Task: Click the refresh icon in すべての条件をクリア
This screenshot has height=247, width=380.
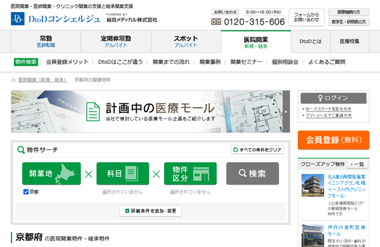Action: click(x=236, y=150)
